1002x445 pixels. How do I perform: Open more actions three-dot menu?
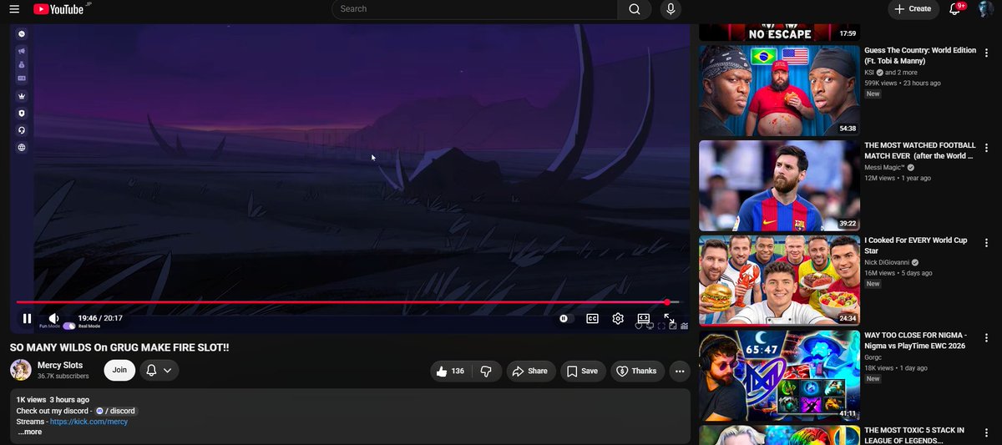(x=680, y=371)
